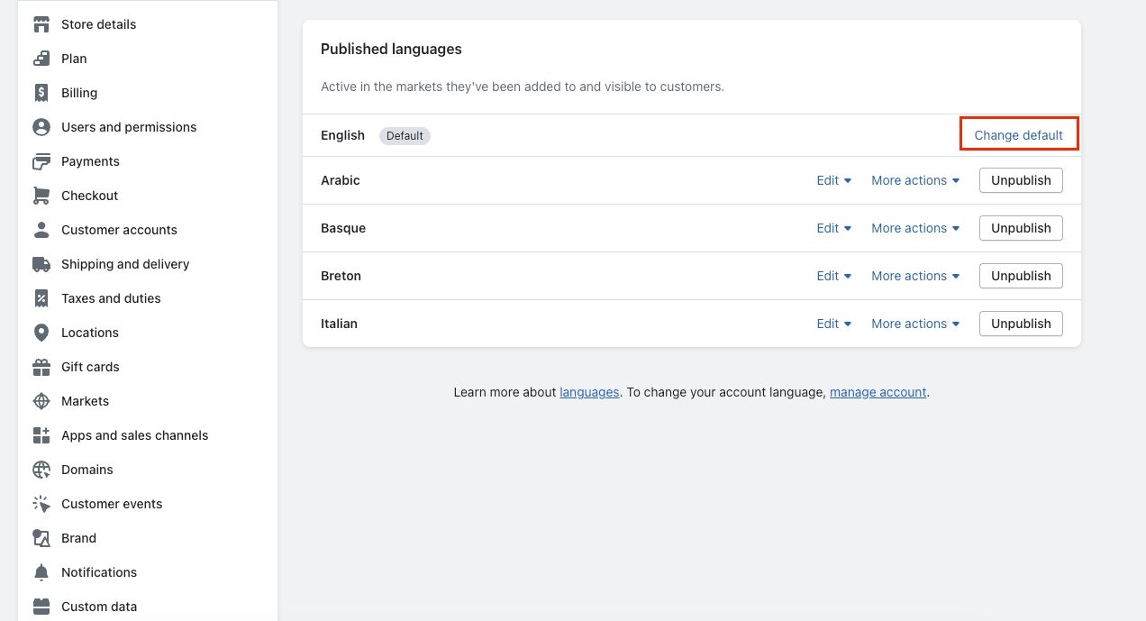Follow the manage account link

pyautogui.click(x=878, y=392)
